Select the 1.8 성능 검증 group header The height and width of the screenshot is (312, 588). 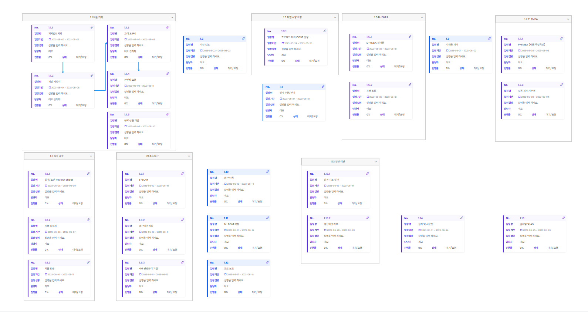[57, 156]
